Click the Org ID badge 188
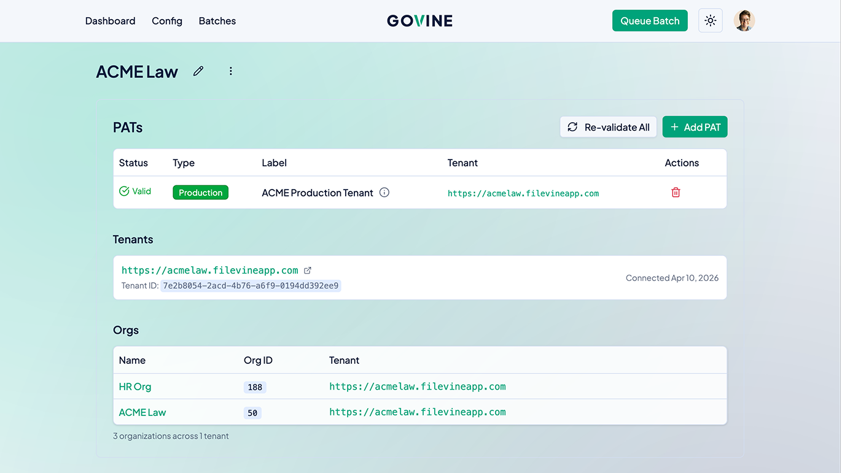The width and height of the screenshot is (842, 473). (255, 388)
